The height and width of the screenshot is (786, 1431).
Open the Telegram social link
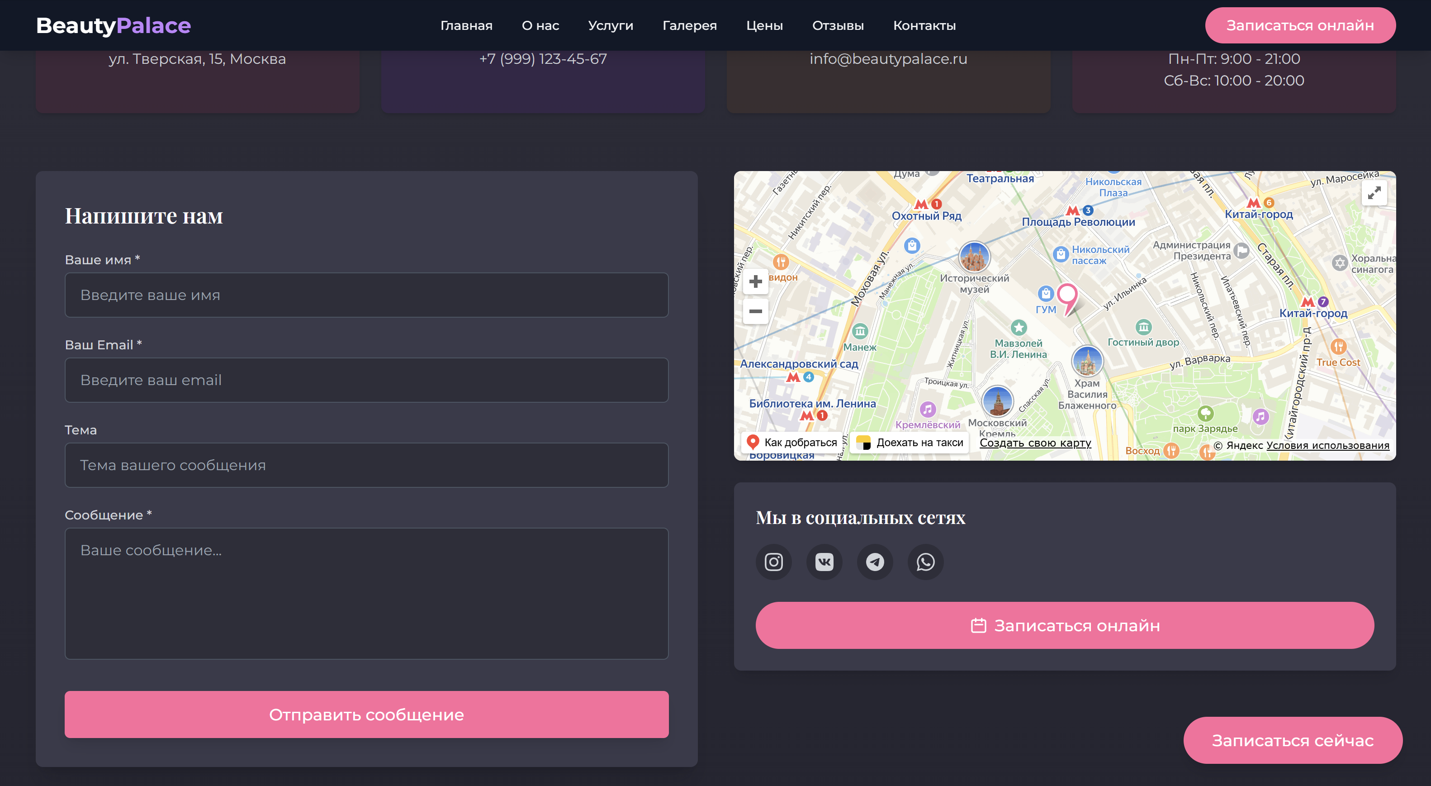(875, 562)
